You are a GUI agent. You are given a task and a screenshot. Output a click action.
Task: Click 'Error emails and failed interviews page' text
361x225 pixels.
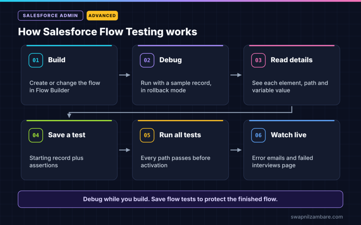(282, 162)
